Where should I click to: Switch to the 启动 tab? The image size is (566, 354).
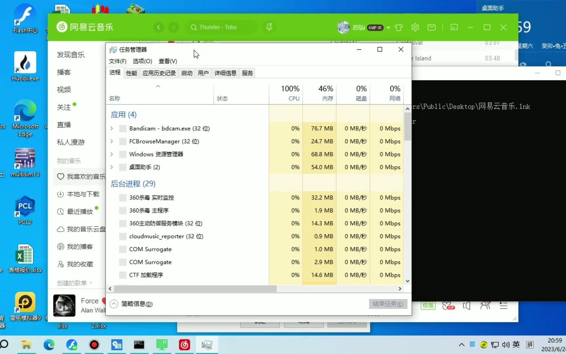(x=187, y=73)
